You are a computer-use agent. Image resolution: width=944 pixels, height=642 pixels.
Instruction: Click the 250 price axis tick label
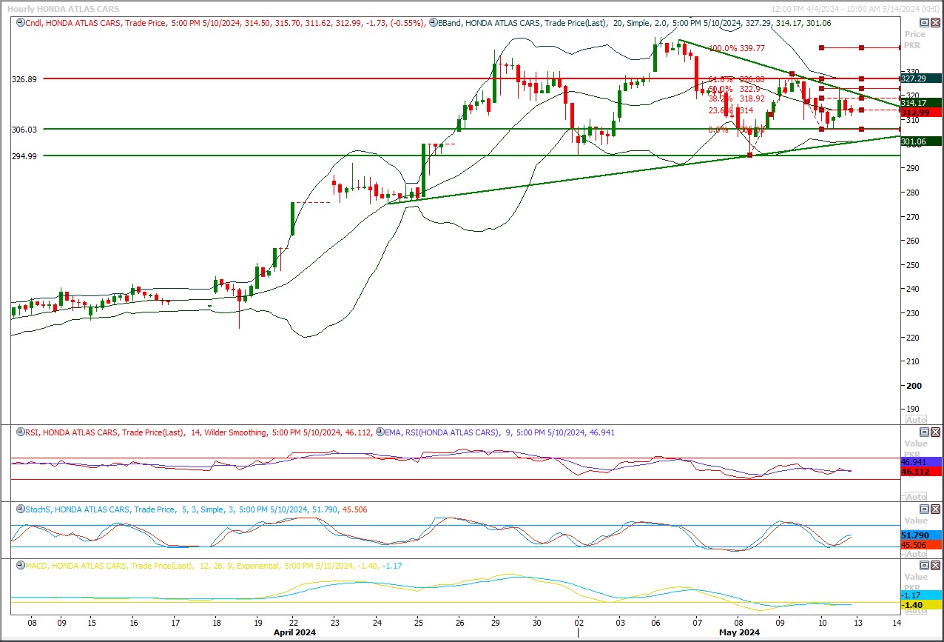pyautogui.click(x=914, y=265)
